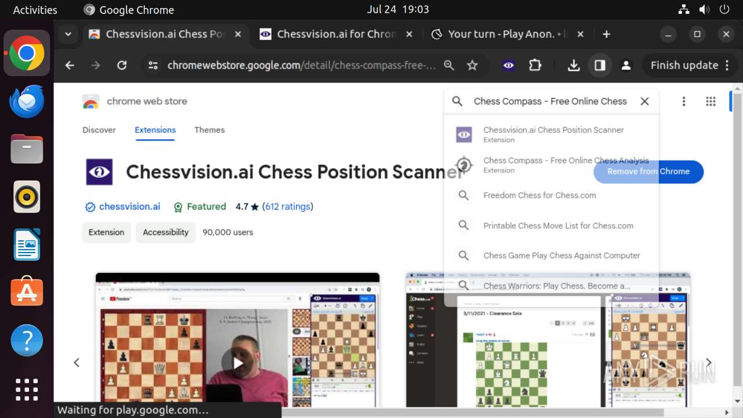Open the web store's more options menu
This screenshot has height=418, width=743.
(684, 102)
